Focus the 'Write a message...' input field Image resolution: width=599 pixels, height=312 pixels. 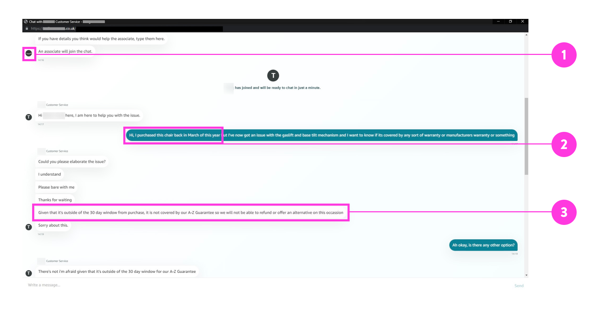click(244, 285)
